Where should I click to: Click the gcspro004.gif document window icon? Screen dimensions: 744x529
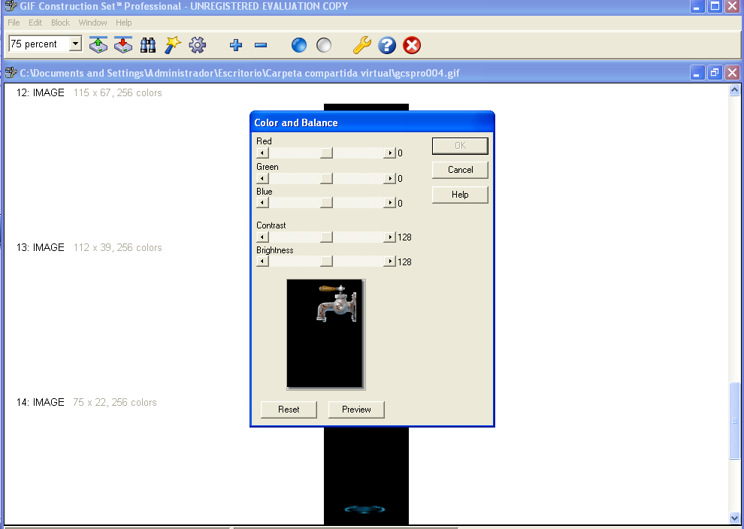click(x=11, y=73)
